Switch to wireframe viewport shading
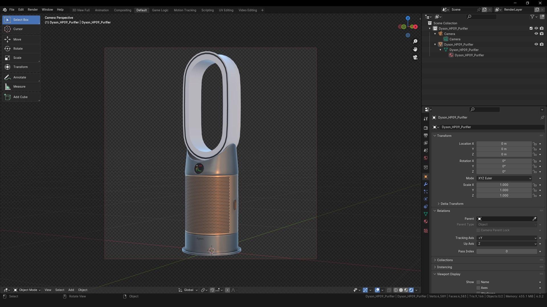The width and height of the screenshot is (547, 307). 396,290
